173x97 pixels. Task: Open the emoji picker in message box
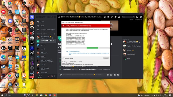pyautogui.click(x=118, y=75)
